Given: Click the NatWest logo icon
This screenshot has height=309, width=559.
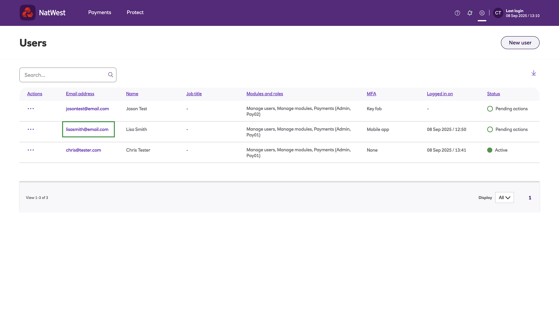Looking at the screenshot, I should tap(27, 13).
